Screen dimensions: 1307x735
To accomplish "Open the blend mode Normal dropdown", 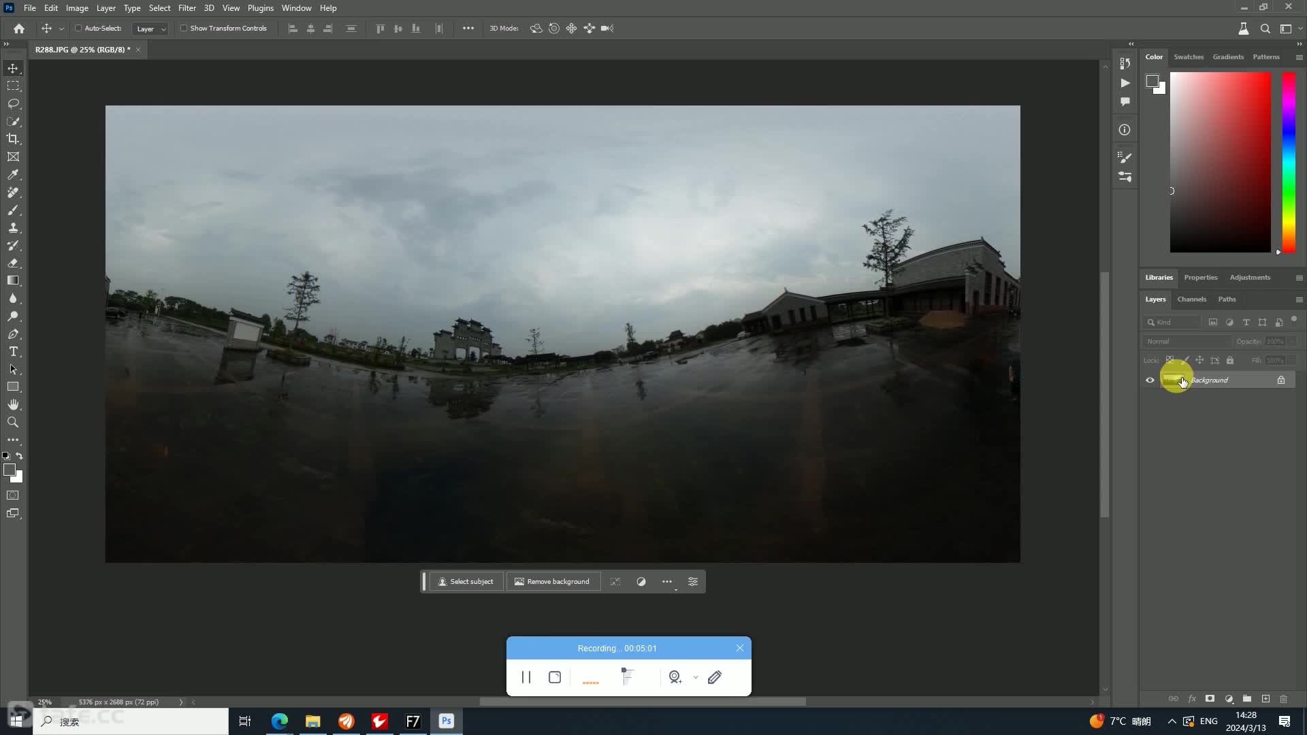I will pos(1188,341).
